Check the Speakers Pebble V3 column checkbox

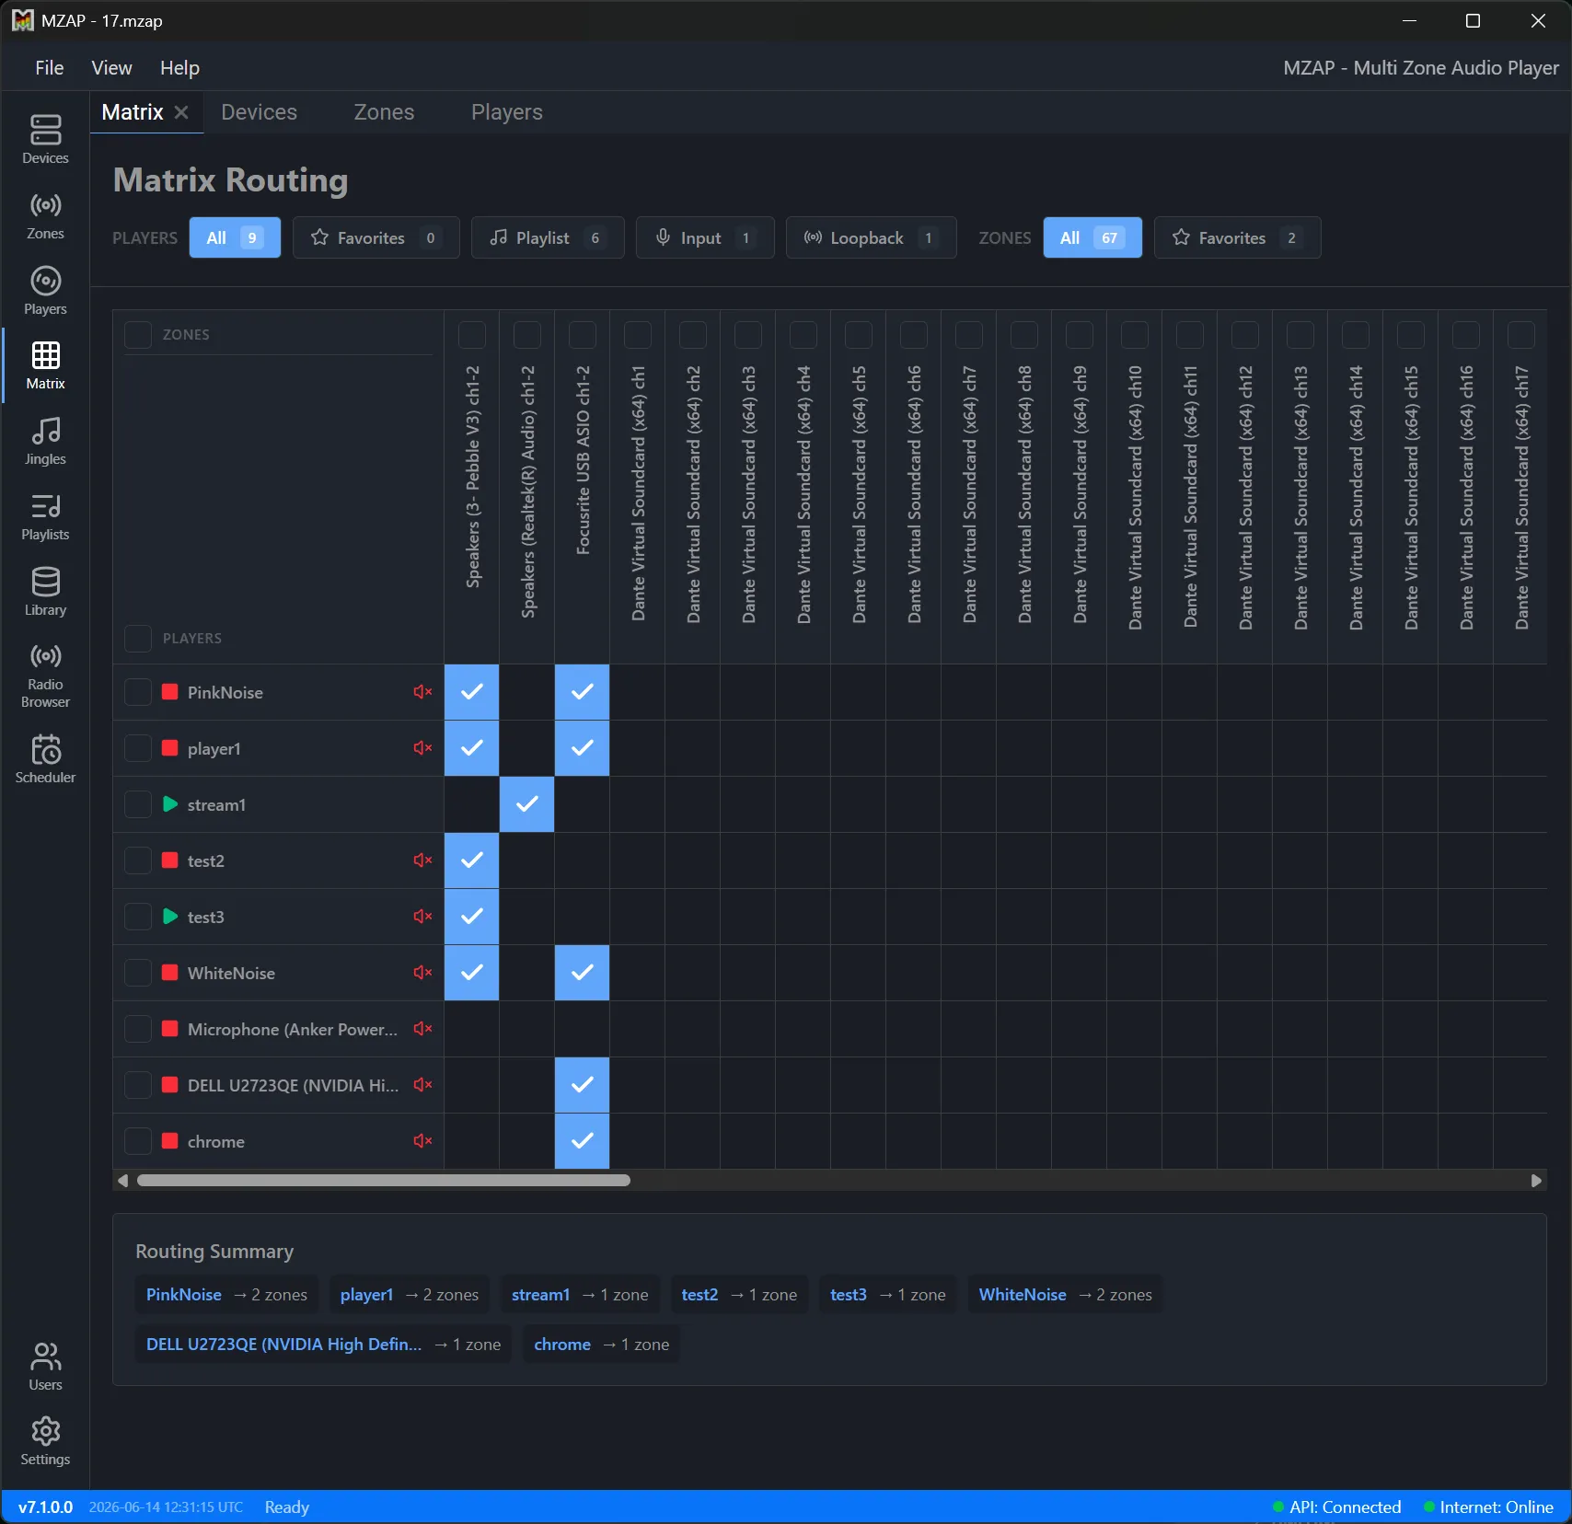472,335
